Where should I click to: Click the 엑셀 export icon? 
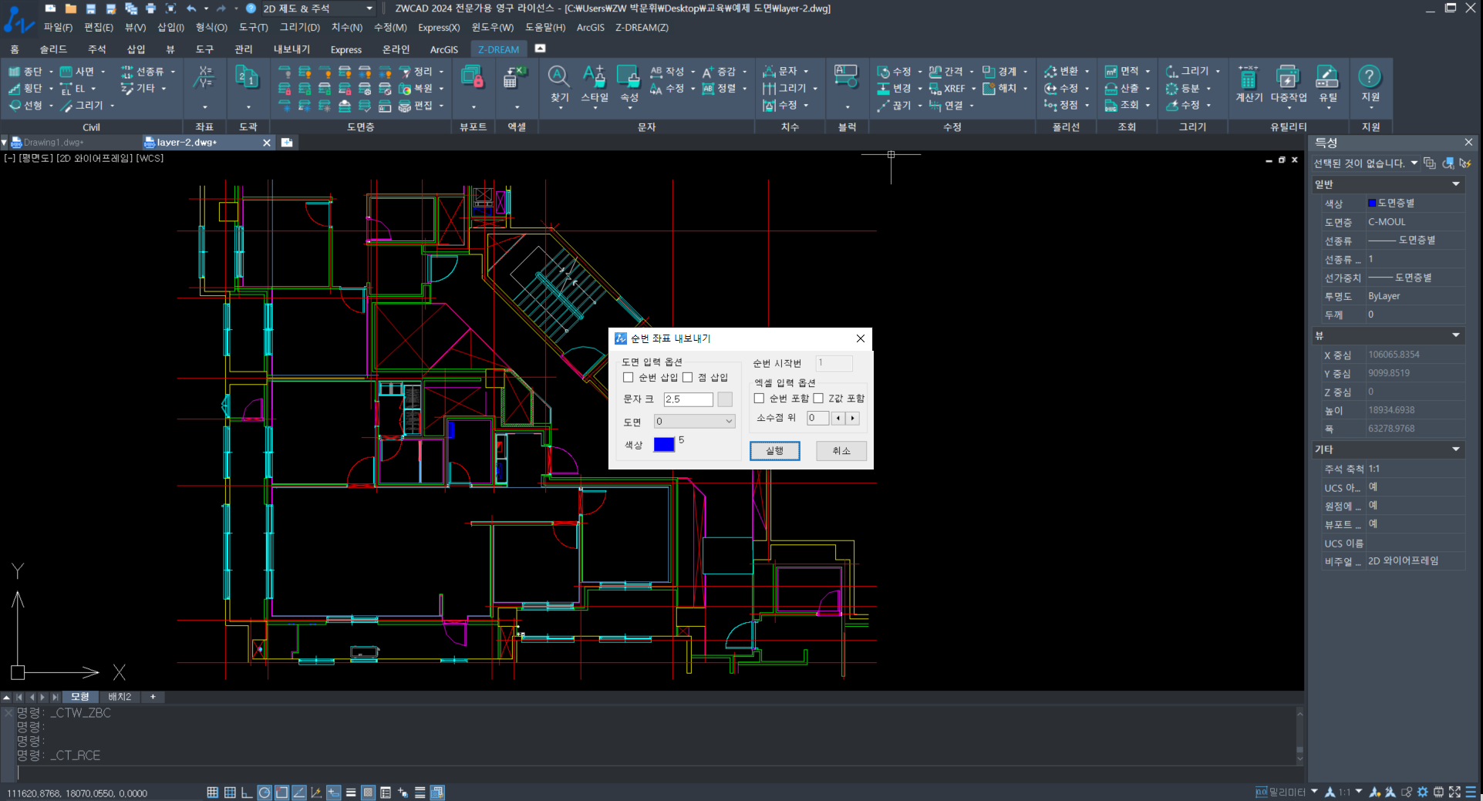point(514,77)
